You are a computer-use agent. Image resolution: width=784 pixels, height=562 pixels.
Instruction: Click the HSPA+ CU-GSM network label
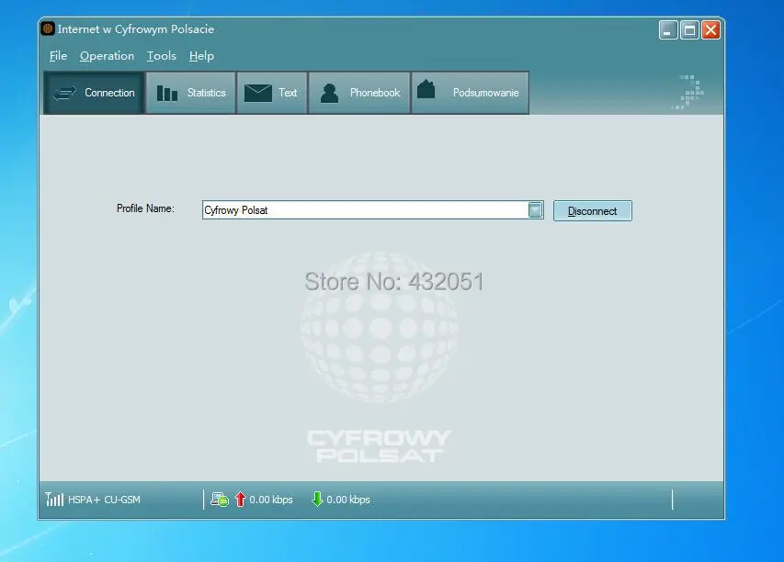click(104, 500)
